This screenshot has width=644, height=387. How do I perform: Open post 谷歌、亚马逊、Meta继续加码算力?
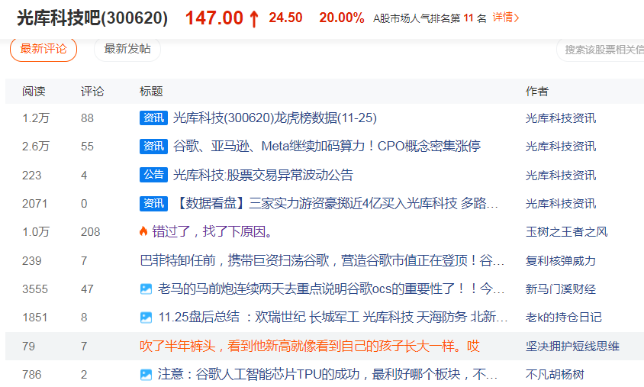click(x=327, y=147)
